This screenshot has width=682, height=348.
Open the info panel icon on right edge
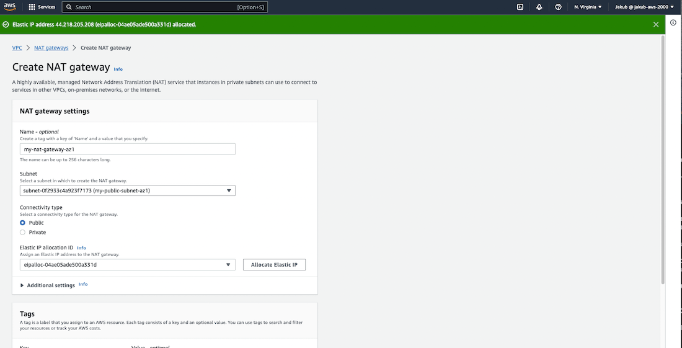[673, 22]
